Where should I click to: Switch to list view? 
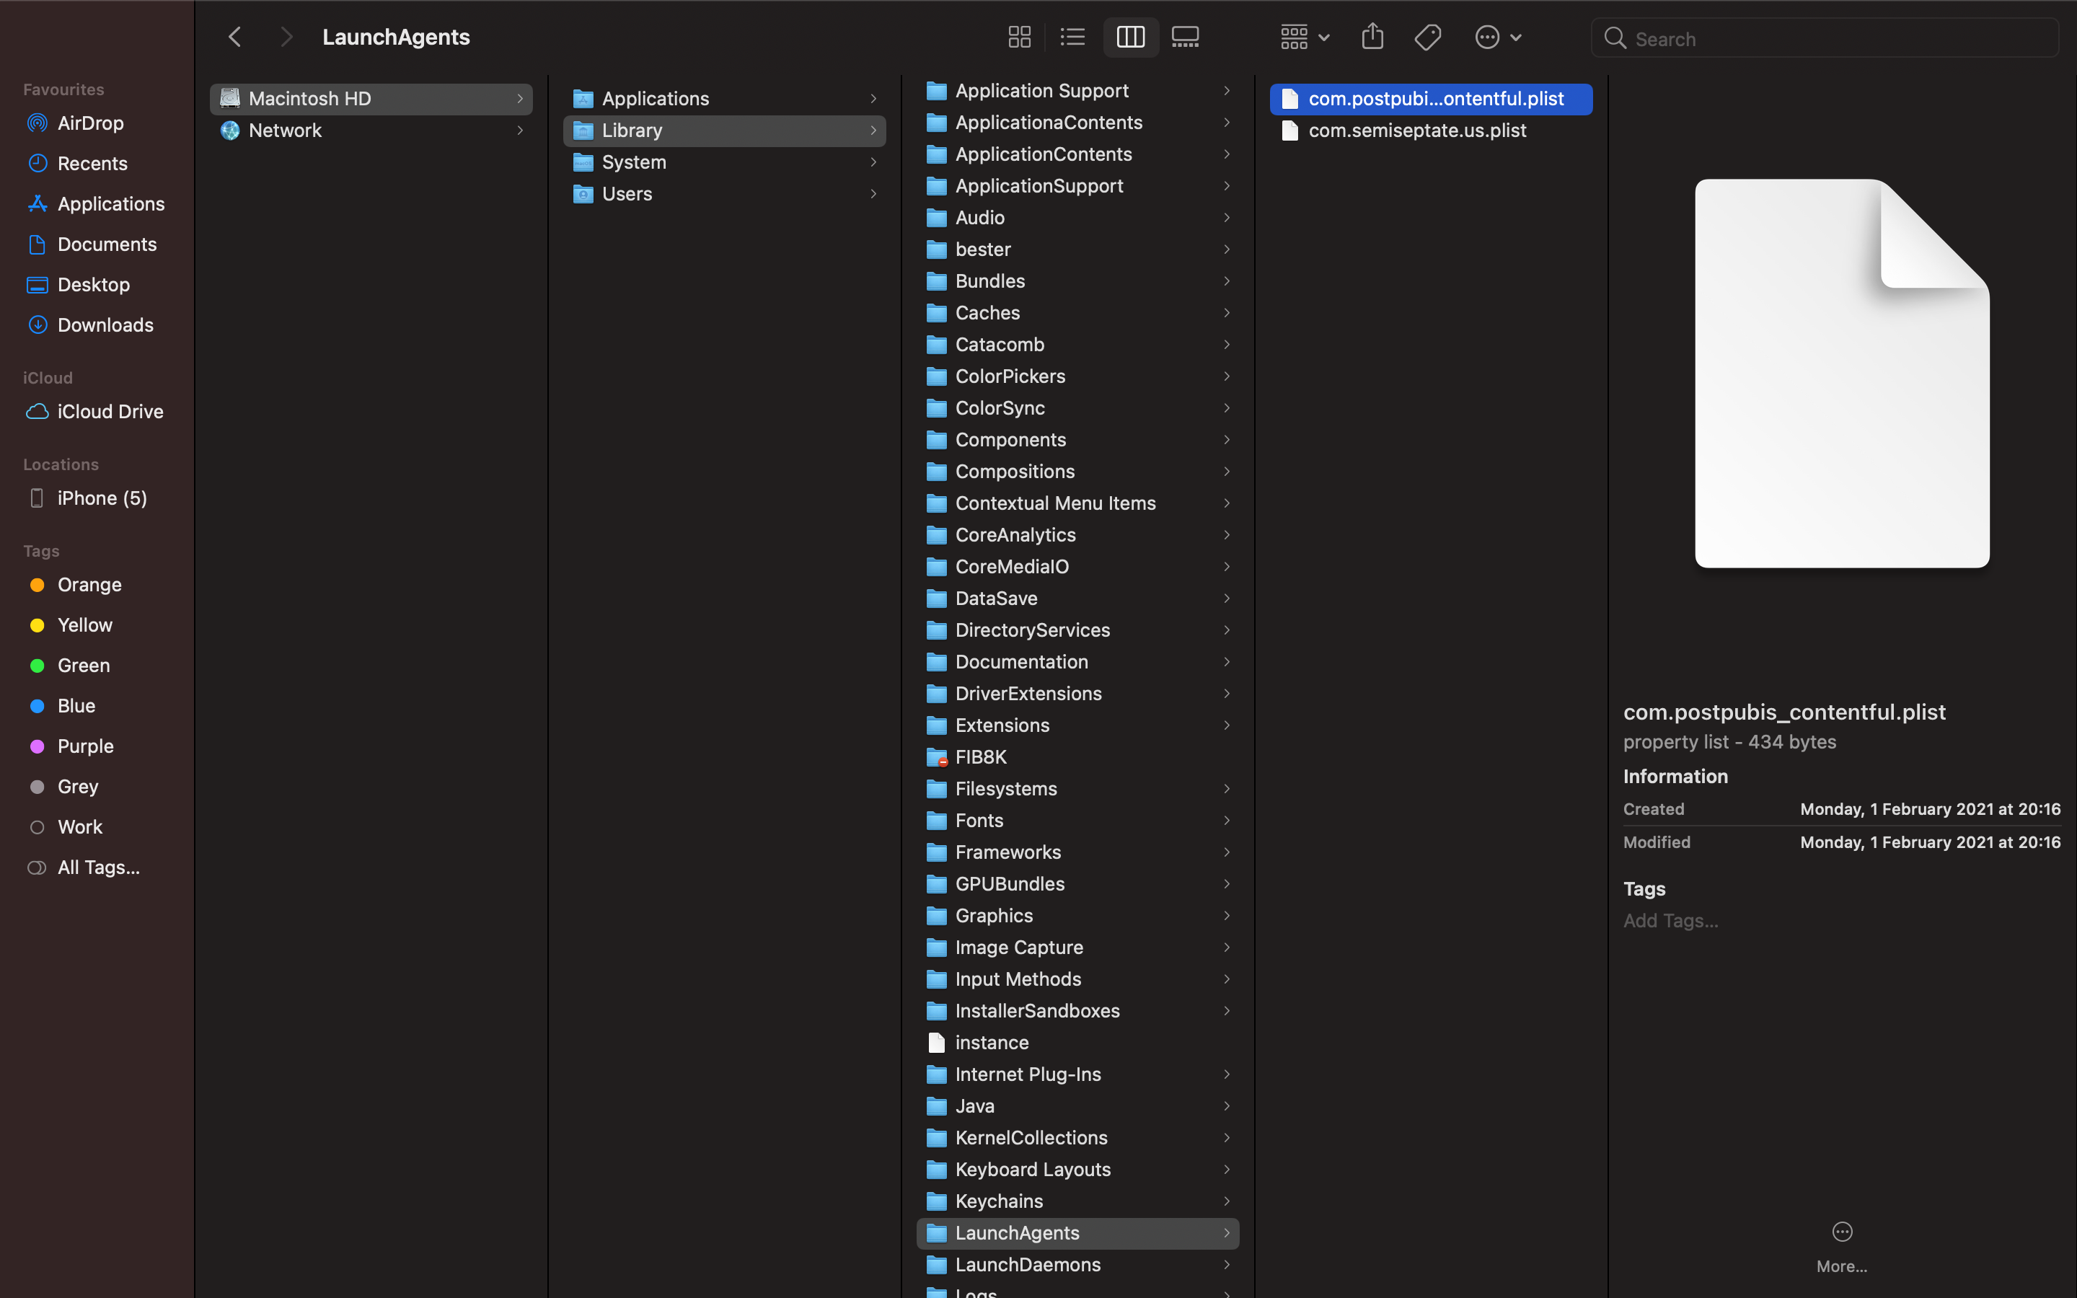point(1073,37)
